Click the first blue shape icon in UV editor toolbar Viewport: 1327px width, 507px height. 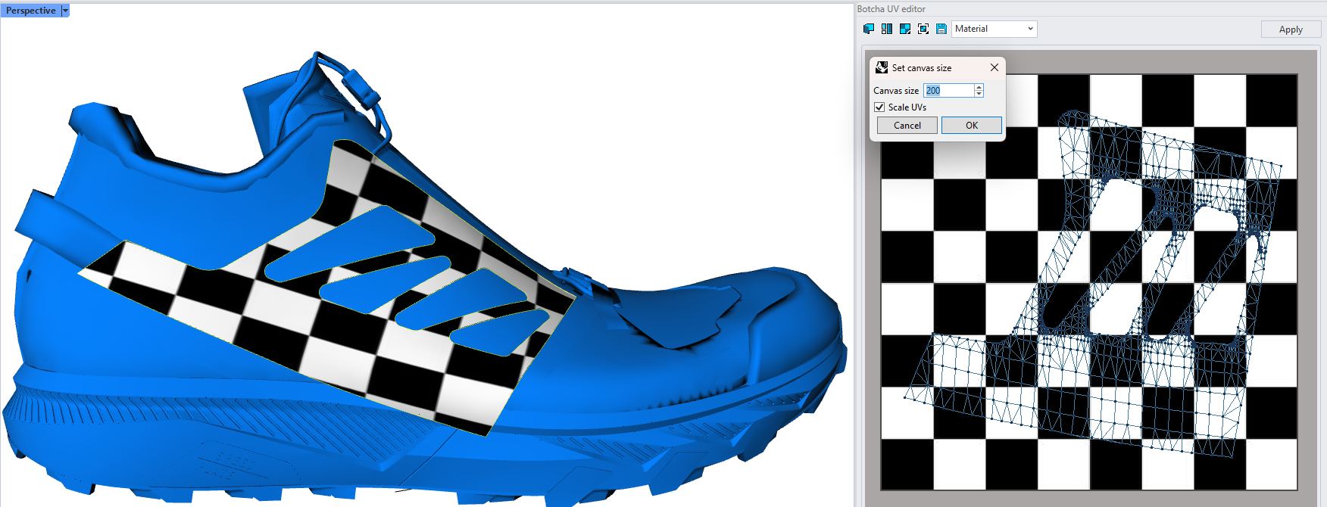[869, 29]
